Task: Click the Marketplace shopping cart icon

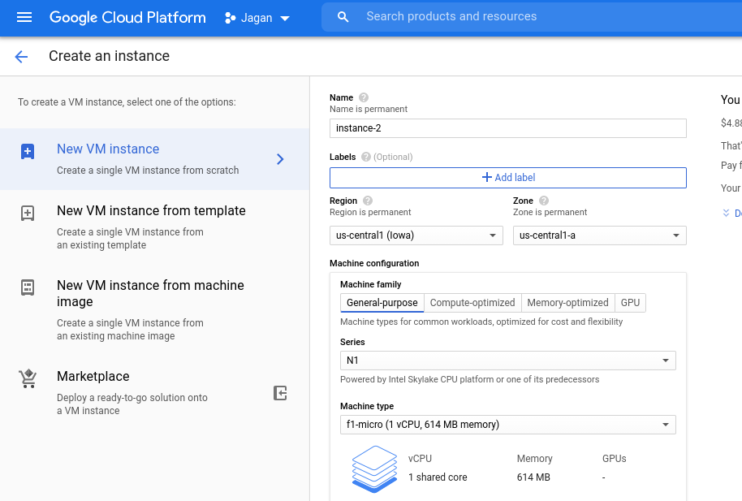Action: pyautogui.click(x=28, y=379)
